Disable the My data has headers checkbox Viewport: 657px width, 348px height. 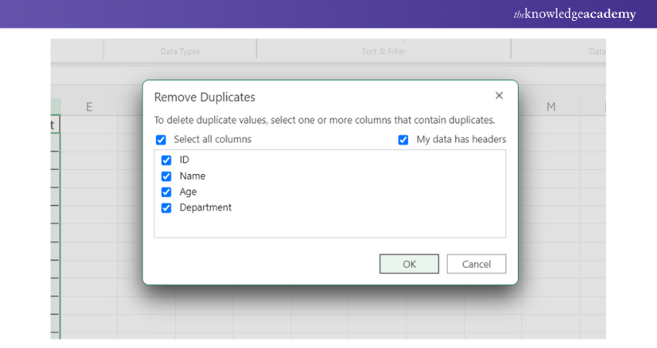(403, 140)
